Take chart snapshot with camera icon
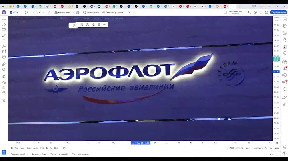This screenshot has width=288, height=161. pyautogui.click(x=266, y=12)
